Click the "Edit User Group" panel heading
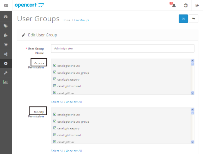Screen dimensions: 203x154 pos(43,35)
